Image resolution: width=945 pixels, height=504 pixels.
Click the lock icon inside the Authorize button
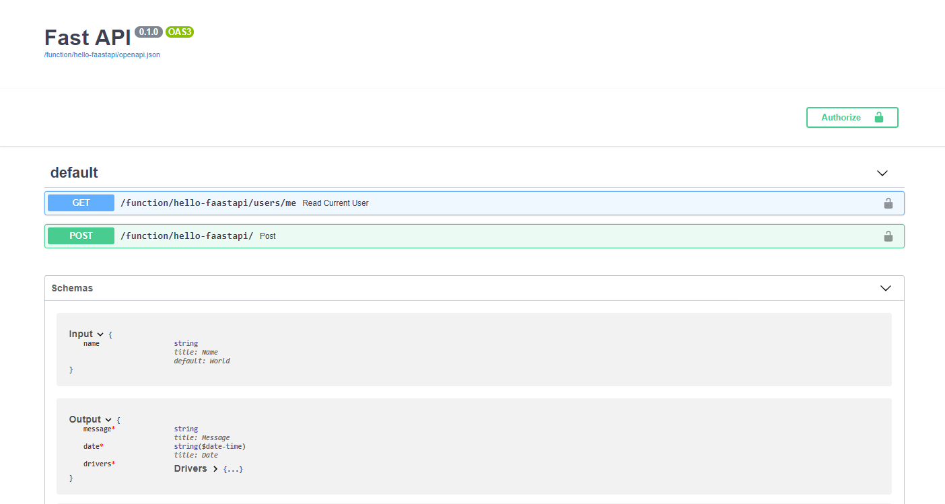pos(880,117)
